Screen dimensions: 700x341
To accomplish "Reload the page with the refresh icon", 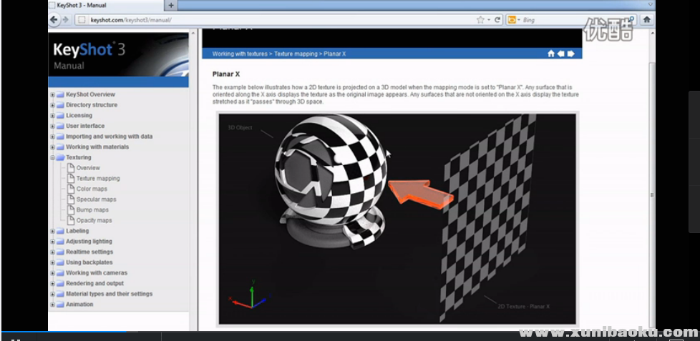I will coord(497,20).
